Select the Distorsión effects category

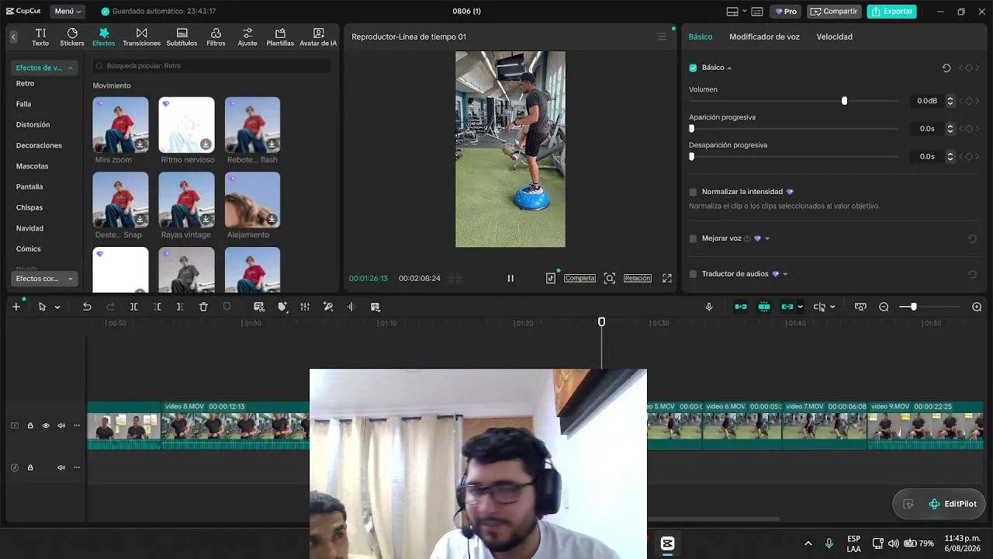click(x=33, y=124)
